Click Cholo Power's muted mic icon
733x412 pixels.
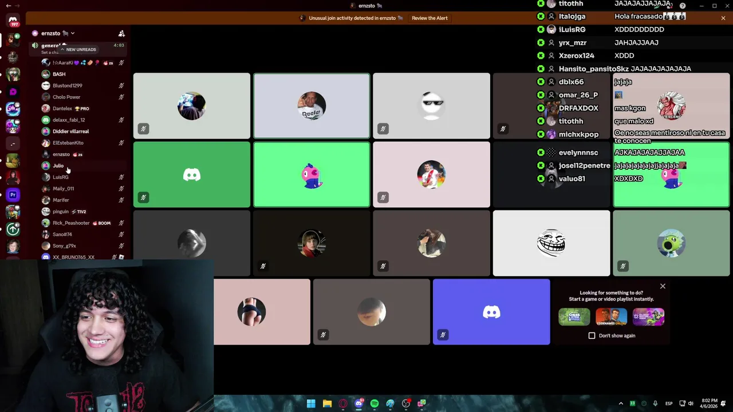pyautogui.click(x=121, y=97)
